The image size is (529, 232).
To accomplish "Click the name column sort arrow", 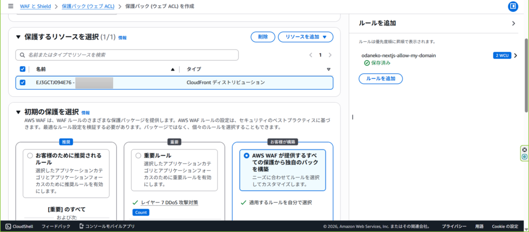I will tap(173, 69).
